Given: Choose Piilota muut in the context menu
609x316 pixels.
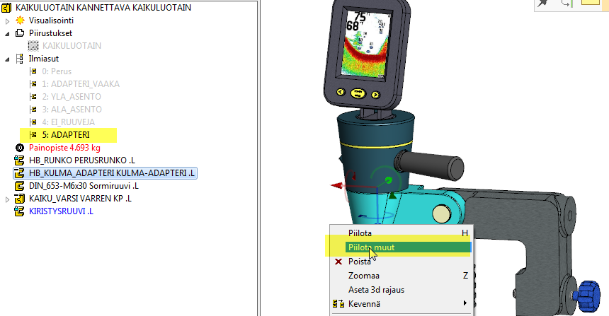Looking at the screenshot, I should [402, 247].
